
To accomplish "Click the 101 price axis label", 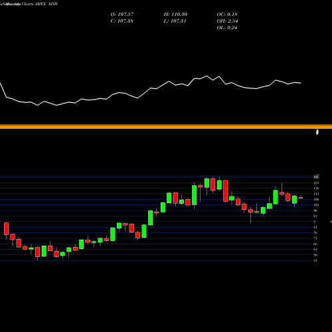I will tap(316, 205).
